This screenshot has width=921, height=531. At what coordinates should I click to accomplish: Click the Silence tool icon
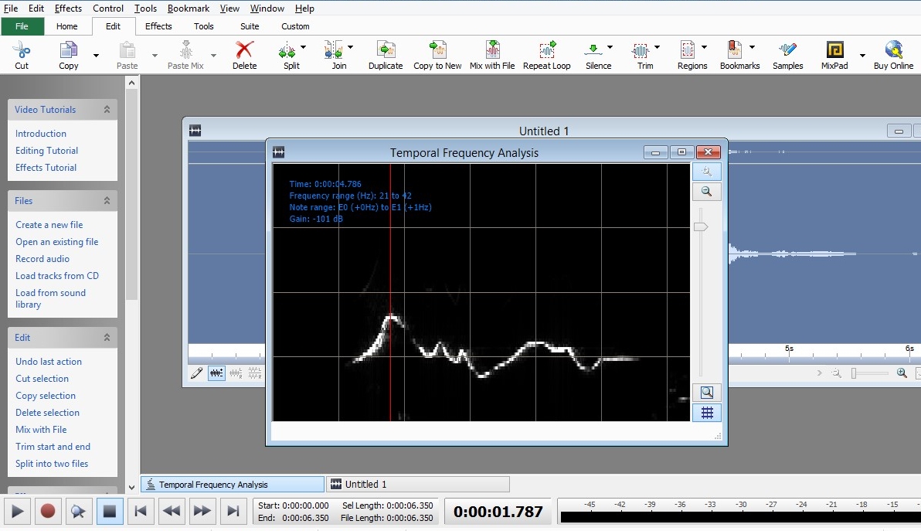593,50
